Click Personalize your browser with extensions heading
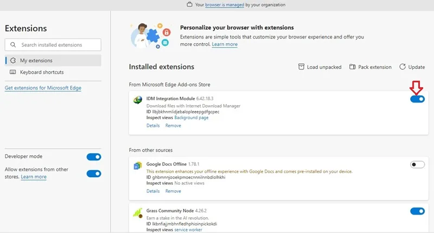The height and width of the screenshot is (233, 434). pyautogui.click(x=237, y=28)
